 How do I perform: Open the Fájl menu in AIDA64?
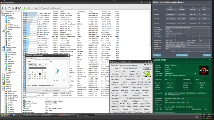point(2,5)
